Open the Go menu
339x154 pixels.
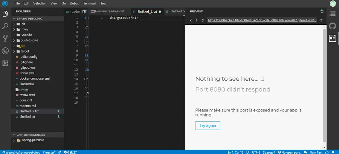click(64, 3)
